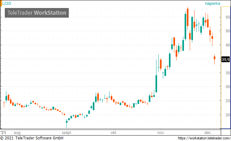
Task: Click the 'dec.' month label
Action: 208,133
